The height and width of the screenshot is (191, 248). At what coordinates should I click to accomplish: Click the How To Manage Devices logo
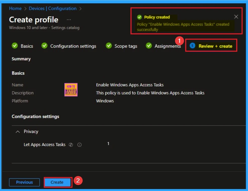(x=71, y=90)
